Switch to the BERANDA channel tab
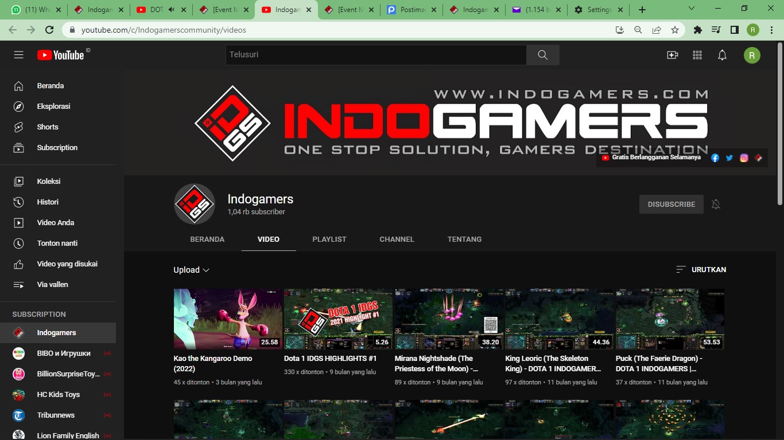The width and height of the screenshot is (784, 440). (x=207, y=239)
